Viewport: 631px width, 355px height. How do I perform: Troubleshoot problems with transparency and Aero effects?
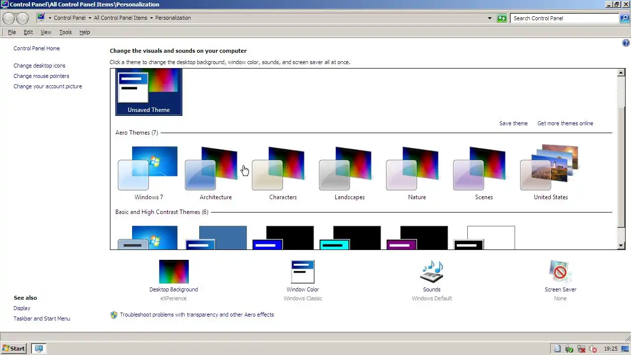197,315
